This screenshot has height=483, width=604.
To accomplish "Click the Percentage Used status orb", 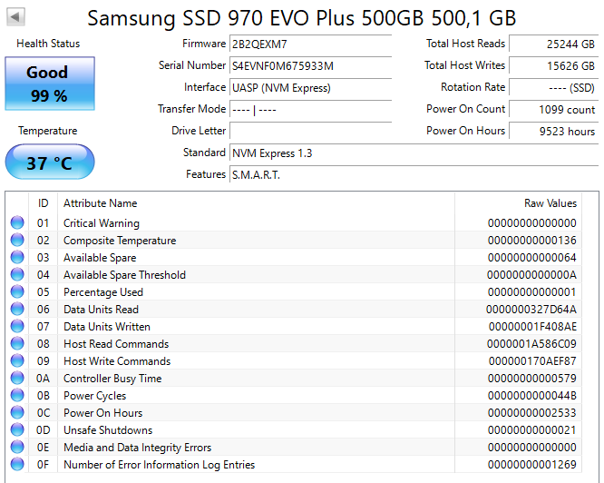I will [x=17, y=292].
